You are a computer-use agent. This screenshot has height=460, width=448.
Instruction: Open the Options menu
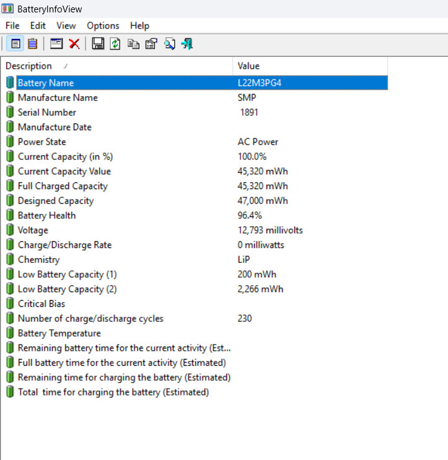[x=103, y=26]
